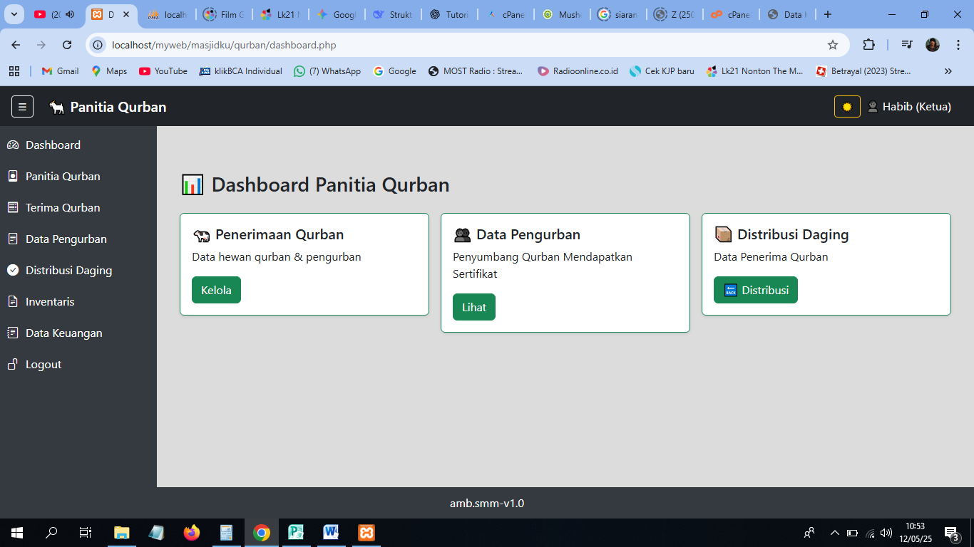
Task: Bookmark this page using the star icon
Action: pos(833,44)
